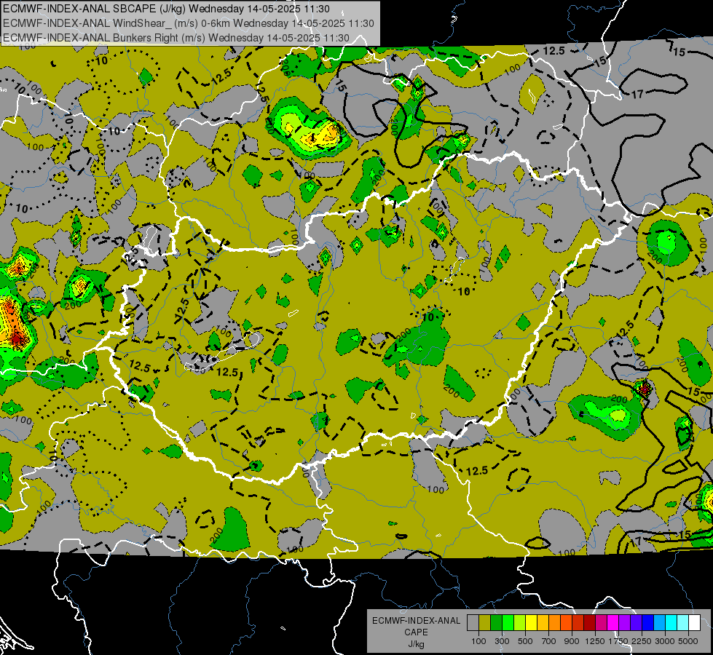The height and width of the screenshot is (655, 713).
Task: Click the Bunkers Right title line
Action: click(176, 38)
